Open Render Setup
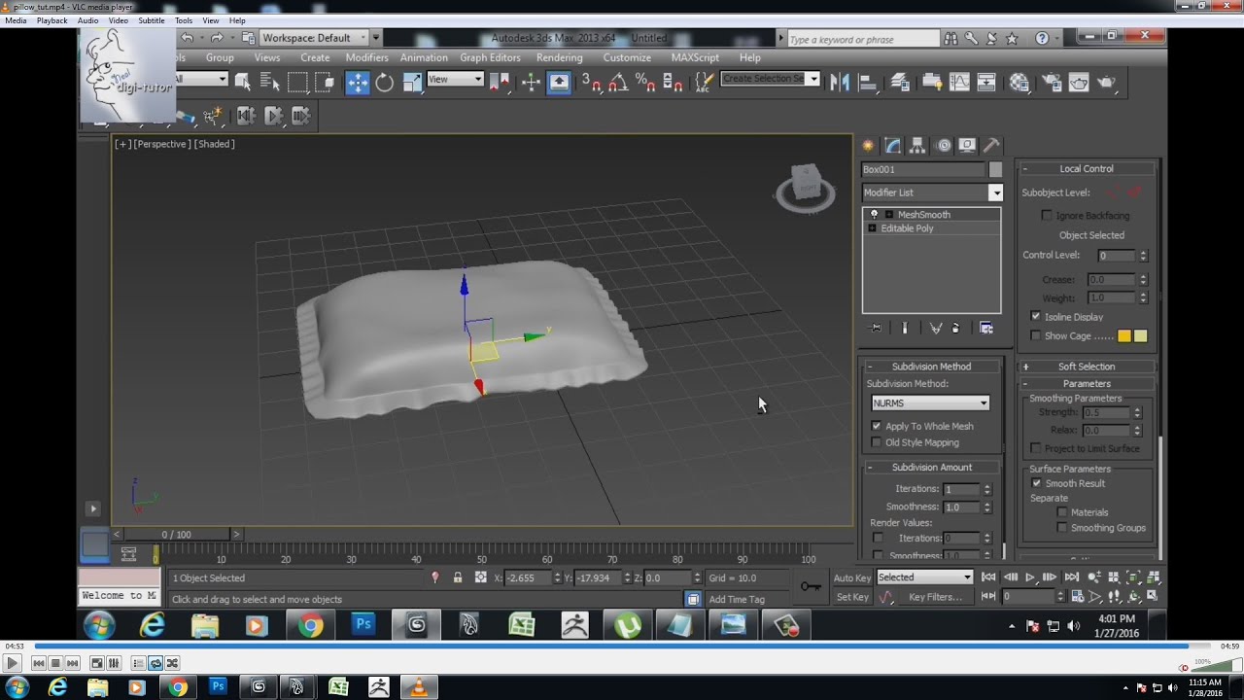This screenshot has height=700, width=1244. [1052, 84]
